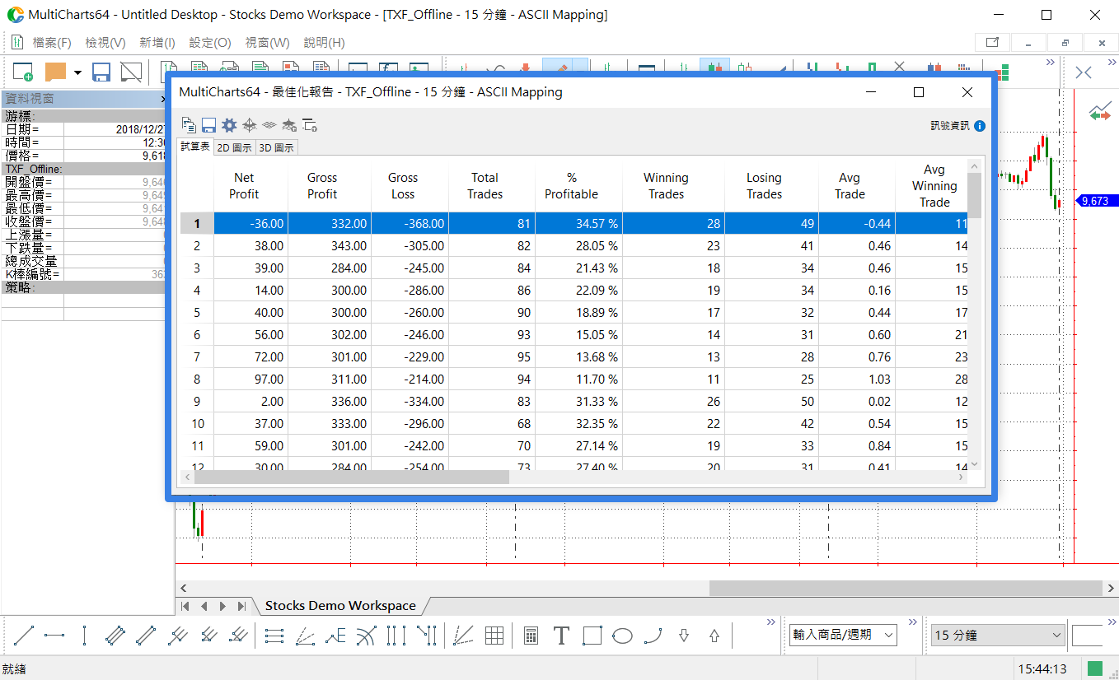The width and height of the screenshot is (1119, 680).
Task: Select the vertical line drawing tool
Action: click(x=84, y=636)
